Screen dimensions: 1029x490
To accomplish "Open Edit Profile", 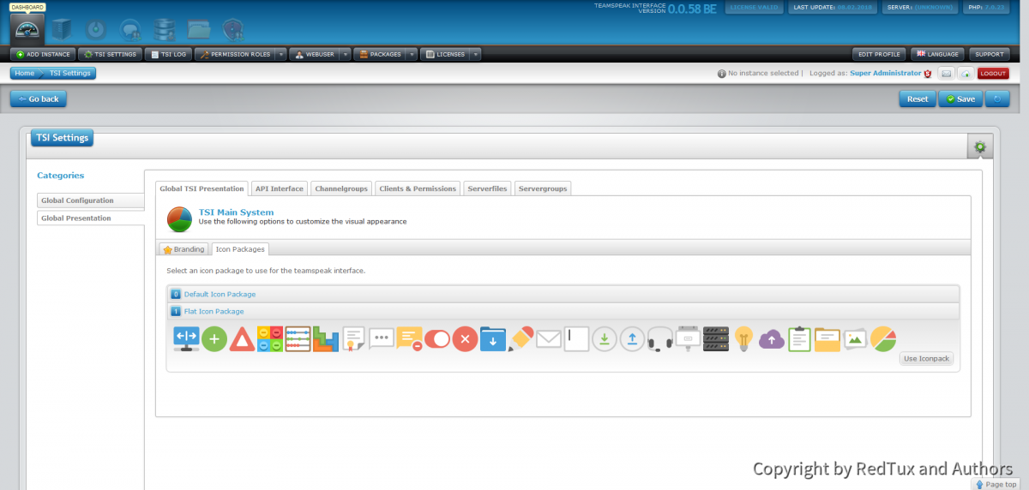I will pos(879,54).
